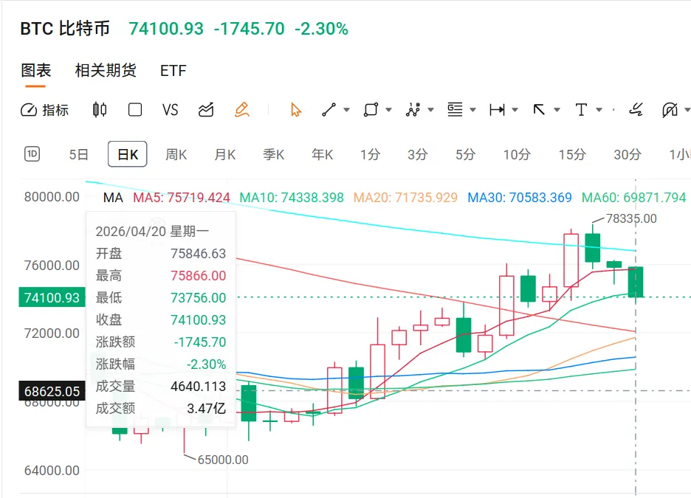Select the T text annotation tool
Image resolution: width=691 pixels, height=498 pixels.
[x=581, y=110]
